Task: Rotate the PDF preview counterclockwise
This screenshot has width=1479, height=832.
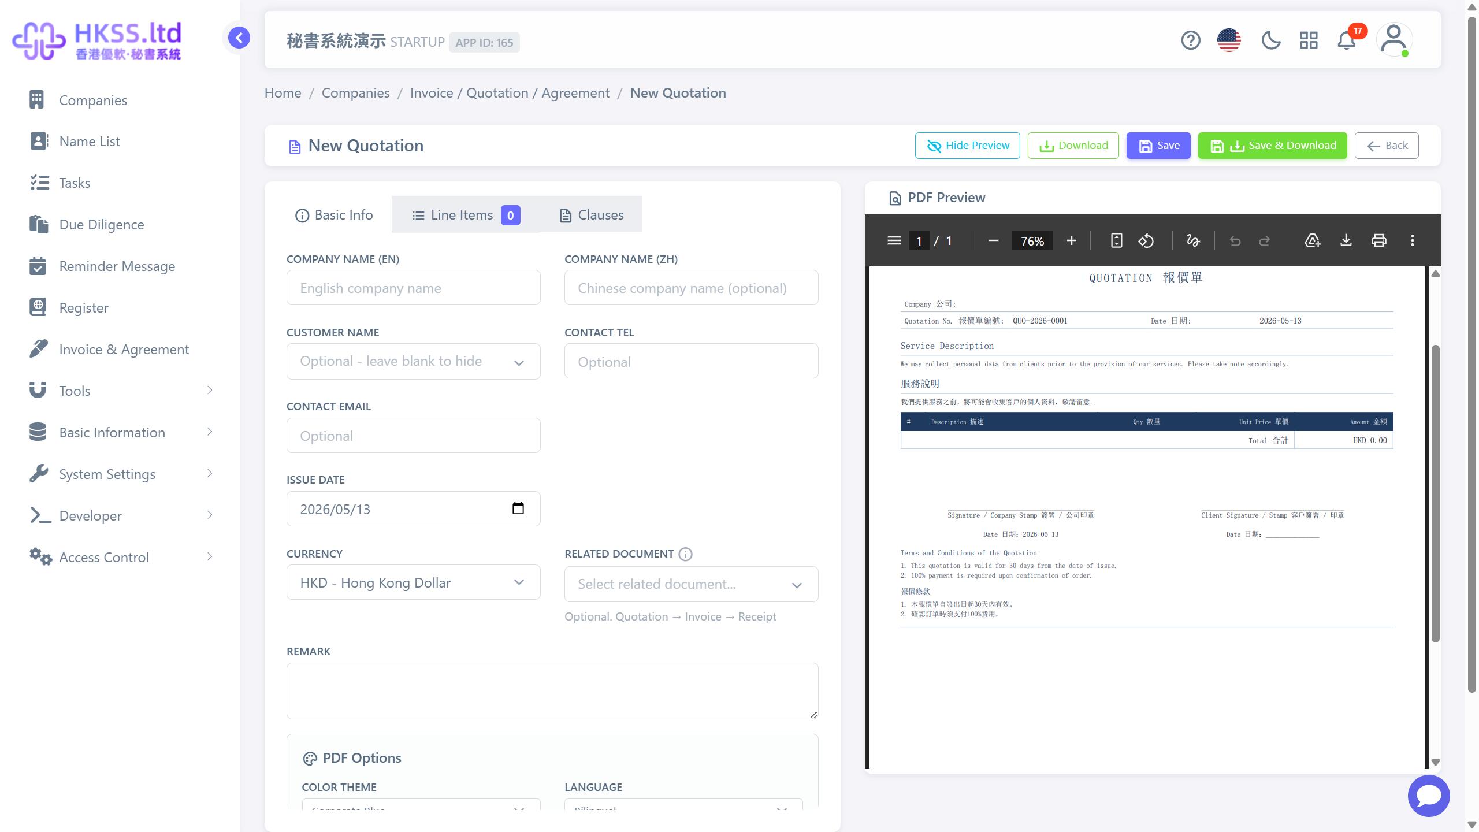Action: (1146, 240)
